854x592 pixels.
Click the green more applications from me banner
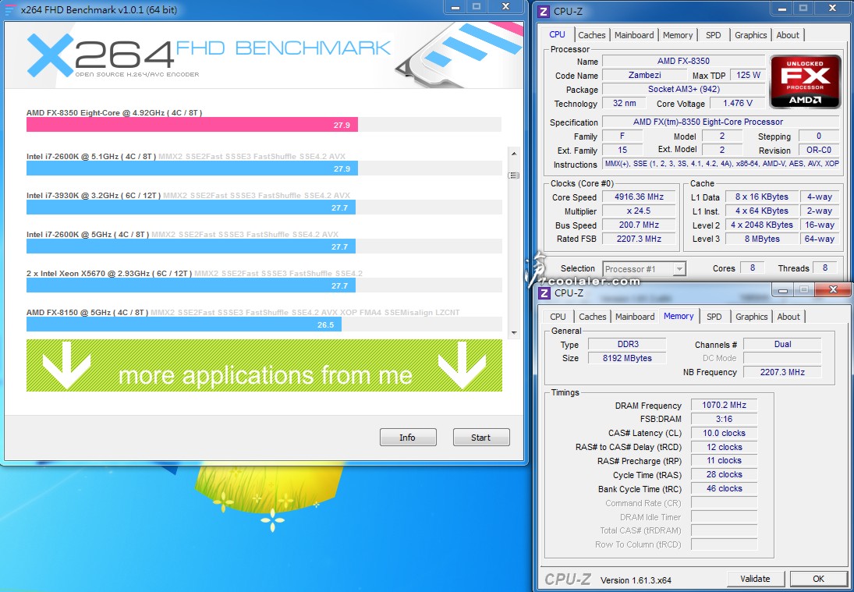click(264, 366)
